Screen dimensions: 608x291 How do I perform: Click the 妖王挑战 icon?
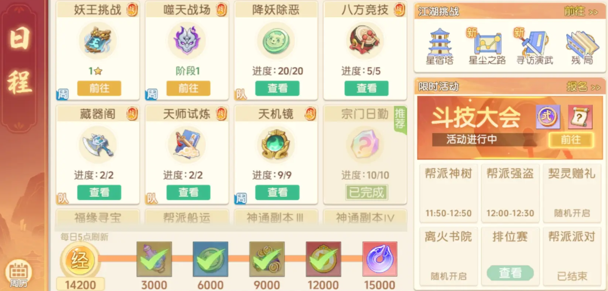coord(98,41)
